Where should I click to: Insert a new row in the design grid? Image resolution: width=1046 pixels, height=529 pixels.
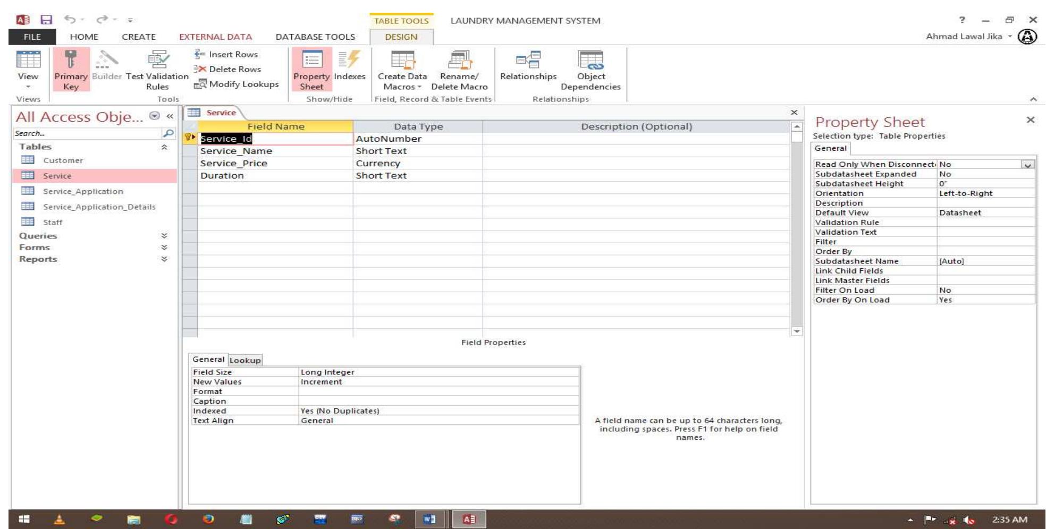pyautogui.click(x=226, y=54)
